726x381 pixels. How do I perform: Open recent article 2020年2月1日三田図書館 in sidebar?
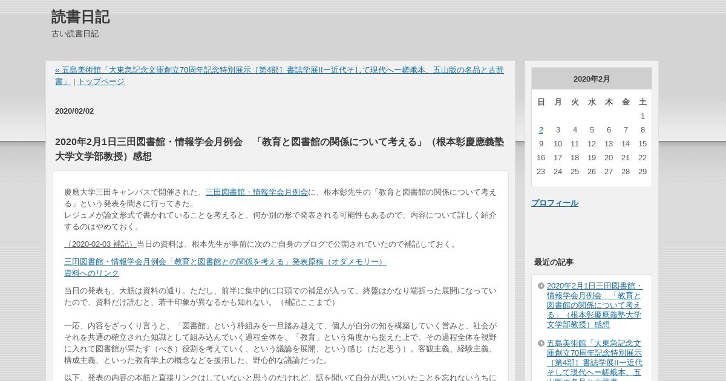pos(595,305)
